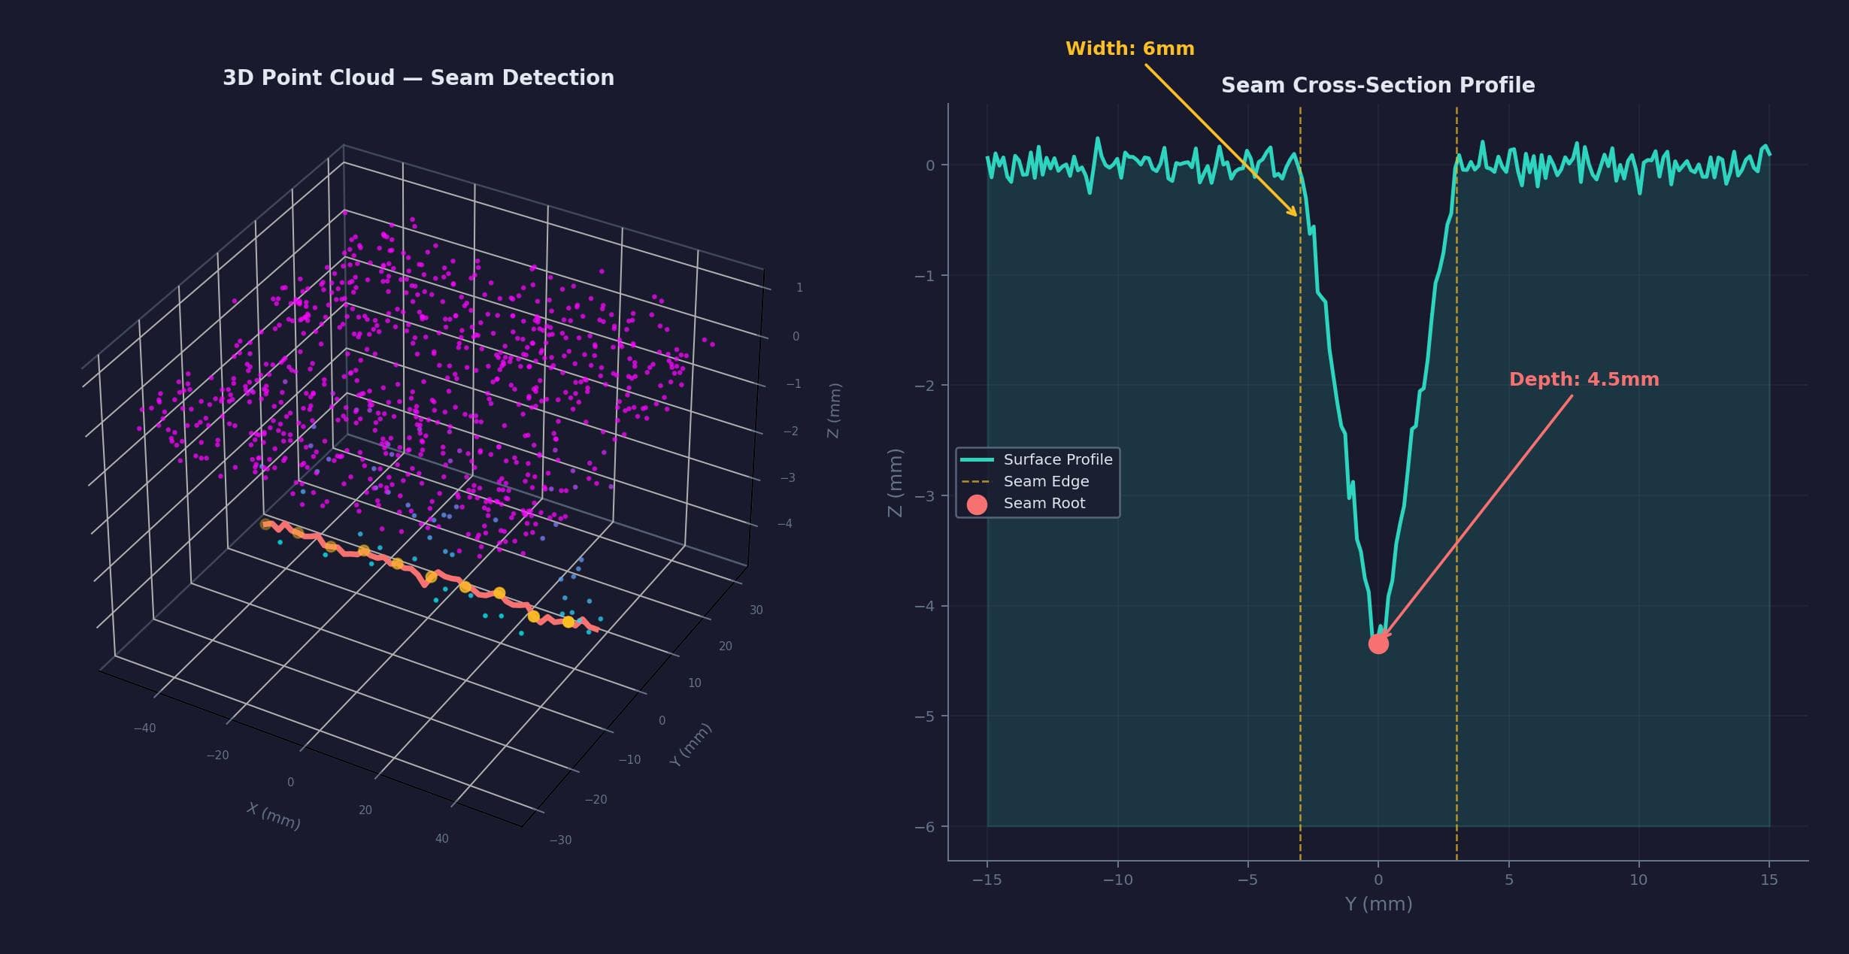Select the pink Seam Root marker on the profile
The height and width of the screenshot is (954, 1849).
1379,643
